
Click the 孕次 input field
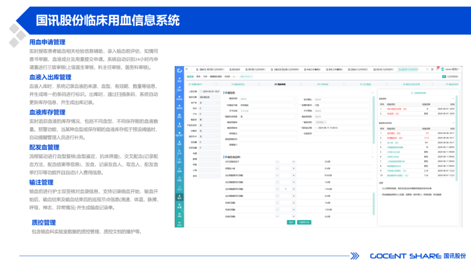(x=209, y=109)
